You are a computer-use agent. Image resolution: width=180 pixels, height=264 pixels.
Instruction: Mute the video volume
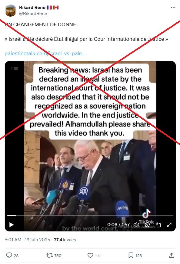tap(136, 225)
